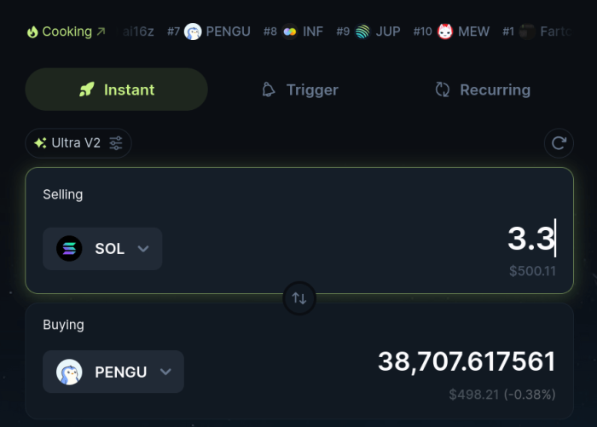Viewport: 597px width, 427px height.
Task: Open the Cooking trending link
Action: click(x=66, y=32)
